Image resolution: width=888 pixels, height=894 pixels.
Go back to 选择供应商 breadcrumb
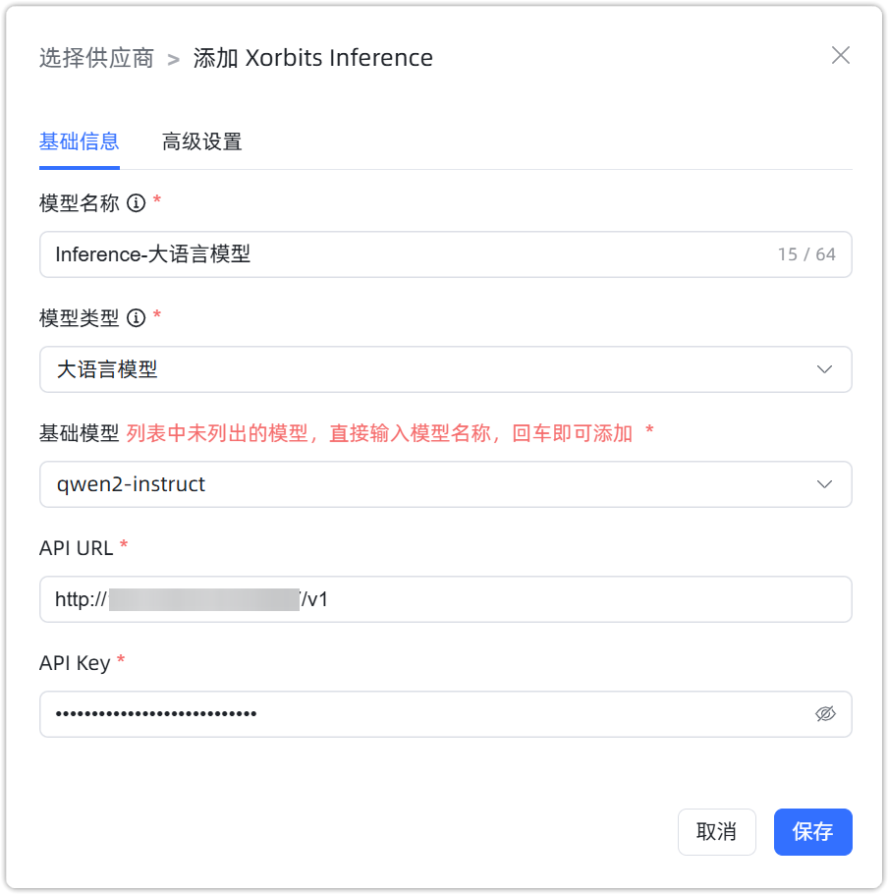pos(96,58)
